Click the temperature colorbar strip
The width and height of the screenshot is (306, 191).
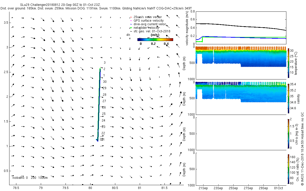[x=289, y=63]
